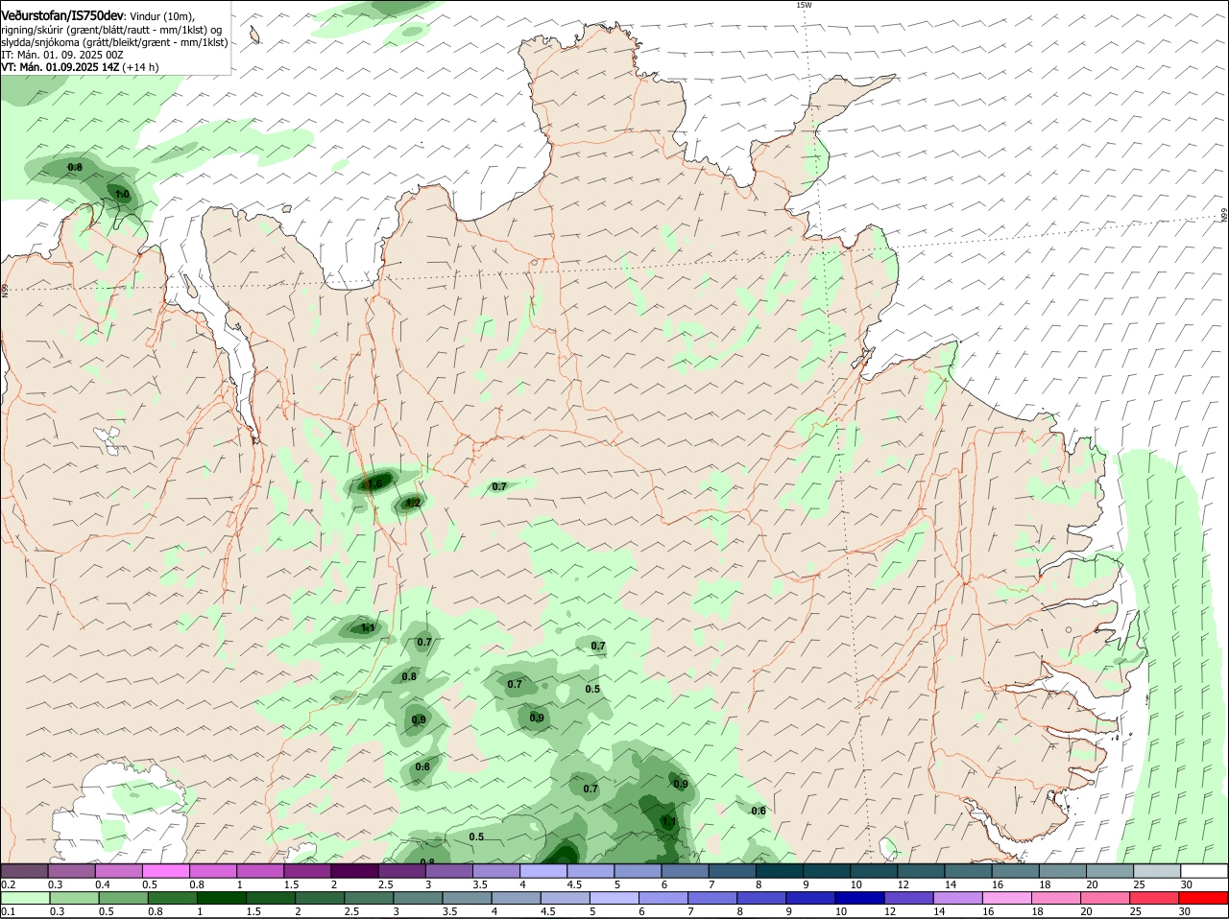The image size is (1229, 919).
Task: Click the 0.6 precipitation value on the map
Action: click(759, 812)
